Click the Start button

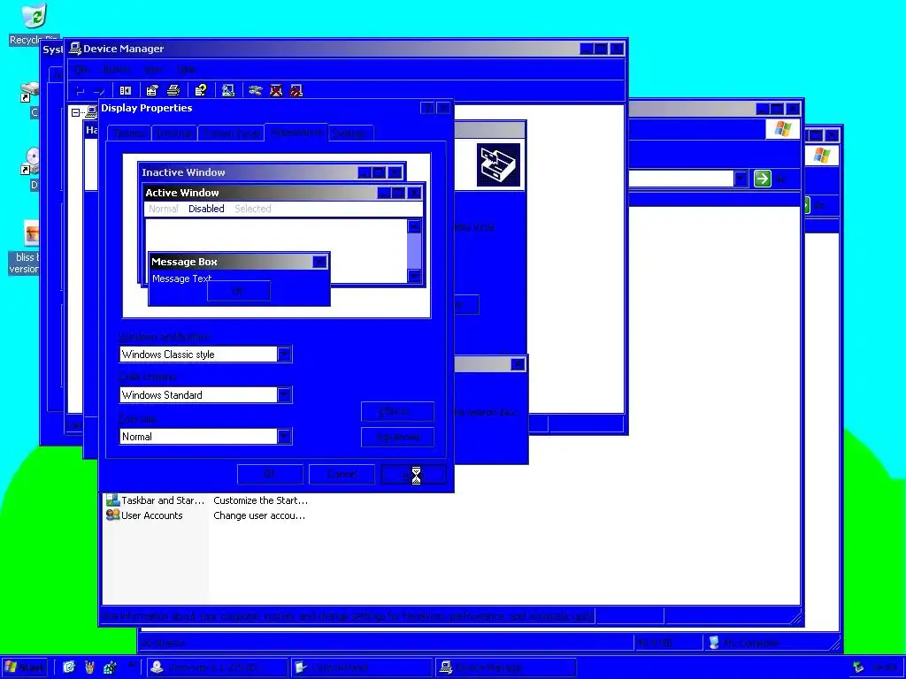(24, 668)
